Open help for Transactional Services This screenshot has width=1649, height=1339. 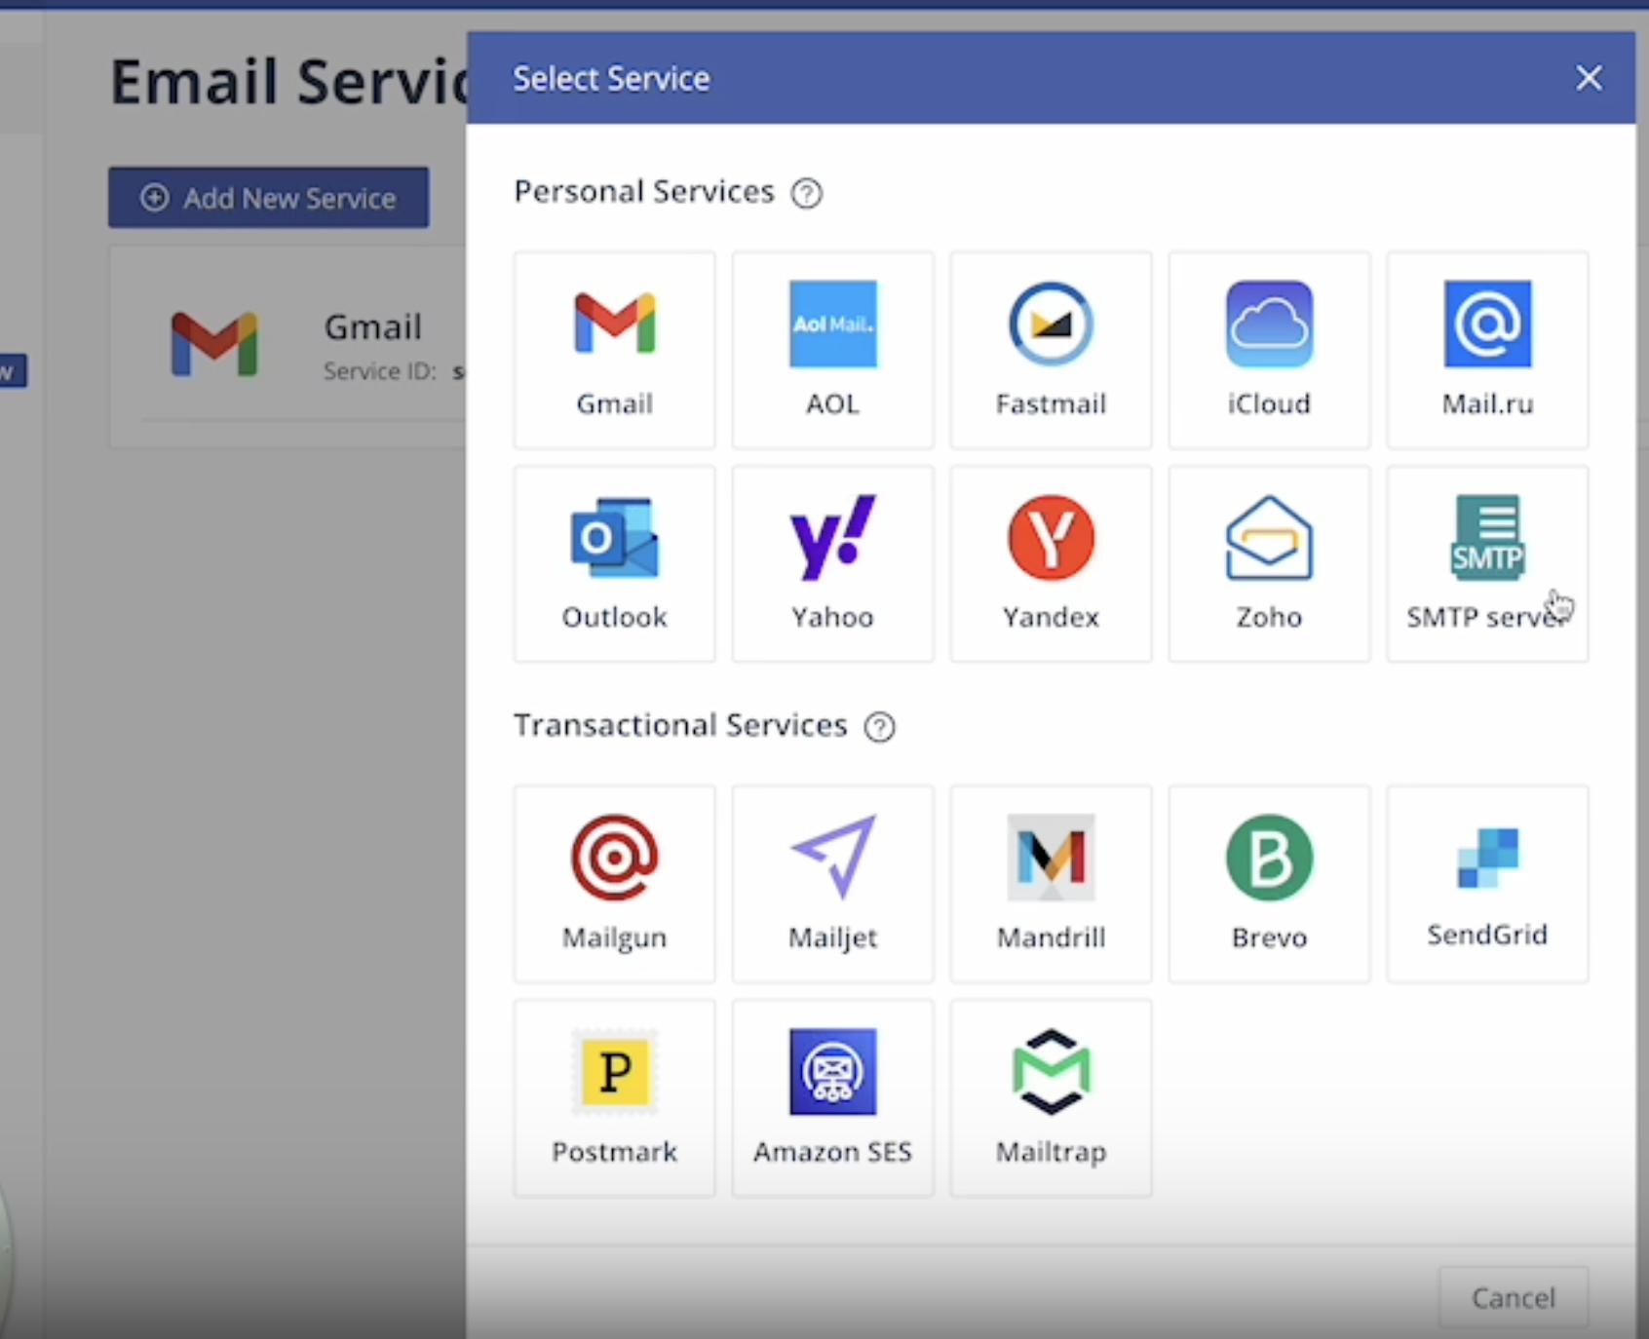[x=879, y=727]
